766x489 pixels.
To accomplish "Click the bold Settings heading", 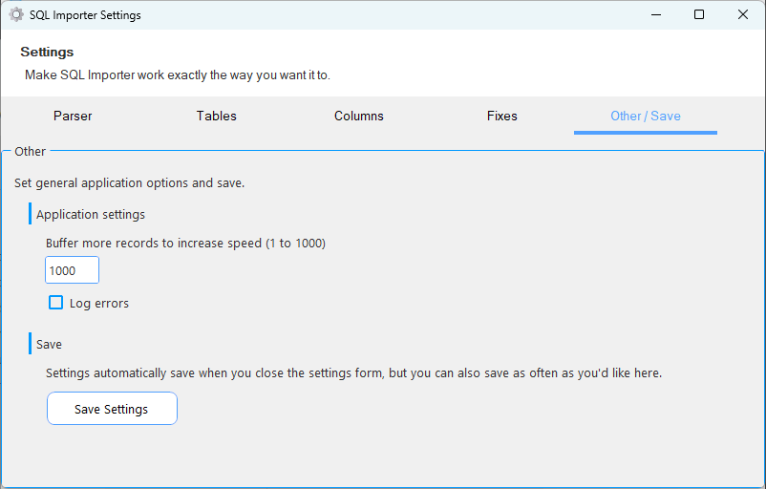I will click(x=47, y=52).
